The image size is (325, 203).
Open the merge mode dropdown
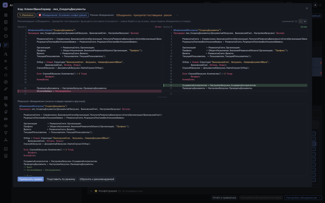147,15
